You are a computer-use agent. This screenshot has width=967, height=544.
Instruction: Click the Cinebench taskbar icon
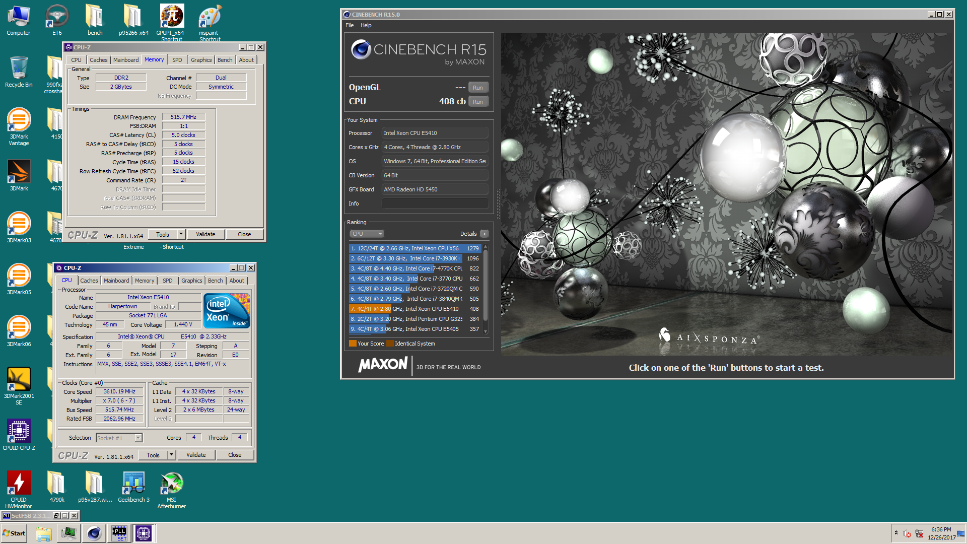point(94,533)
